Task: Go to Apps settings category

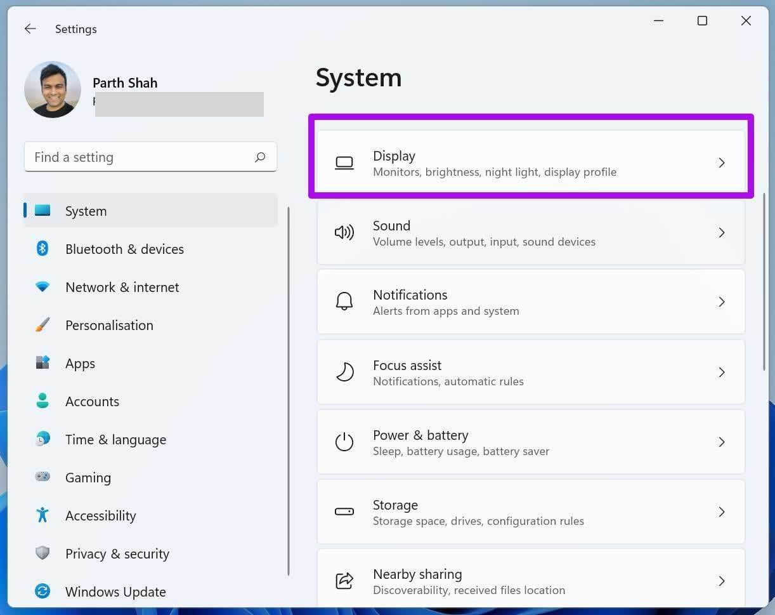Action: [x=80, y=364]
